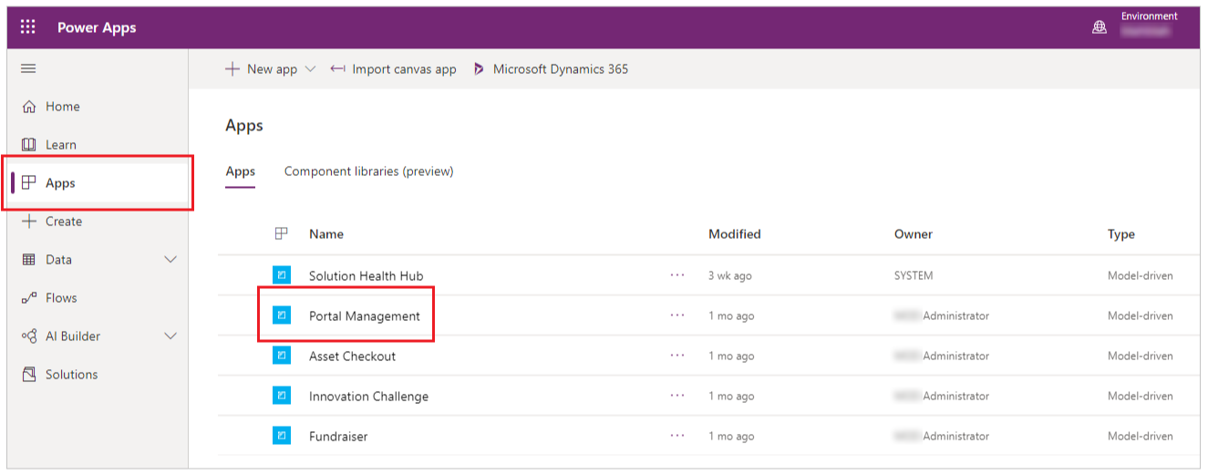Click Import canvas app

click(x=393, y=69)
